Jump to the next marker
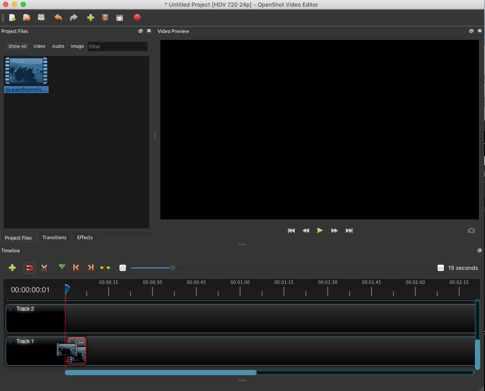Image resolution: width=485 pixels, height=391 pixels. (91, 268)
